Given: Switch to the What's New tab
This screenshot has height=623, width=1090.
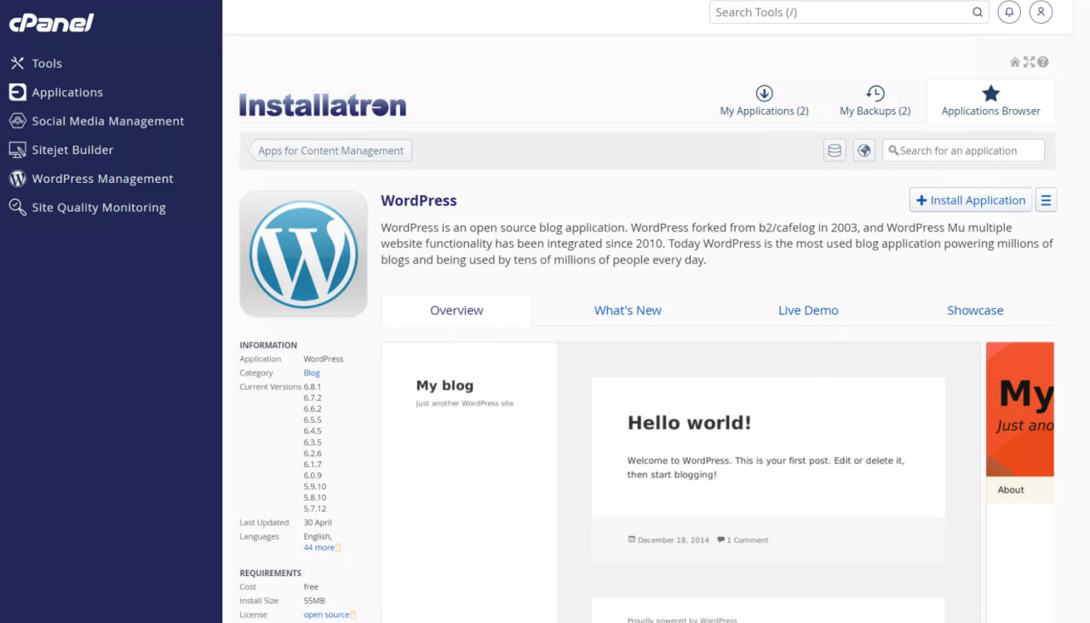Looking at the screenshot, I should pos(628,310).
